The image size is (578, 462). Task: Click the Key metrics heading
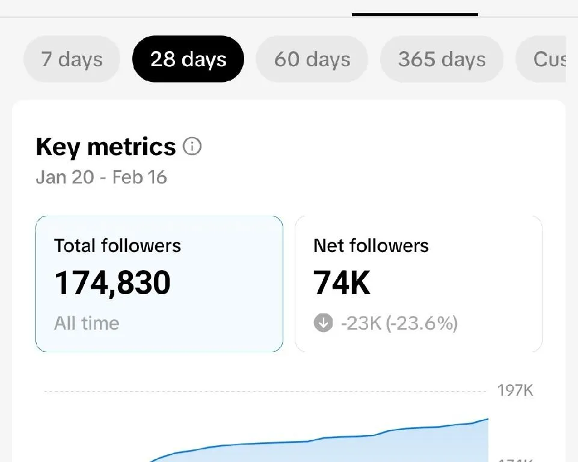pos(105,147)
